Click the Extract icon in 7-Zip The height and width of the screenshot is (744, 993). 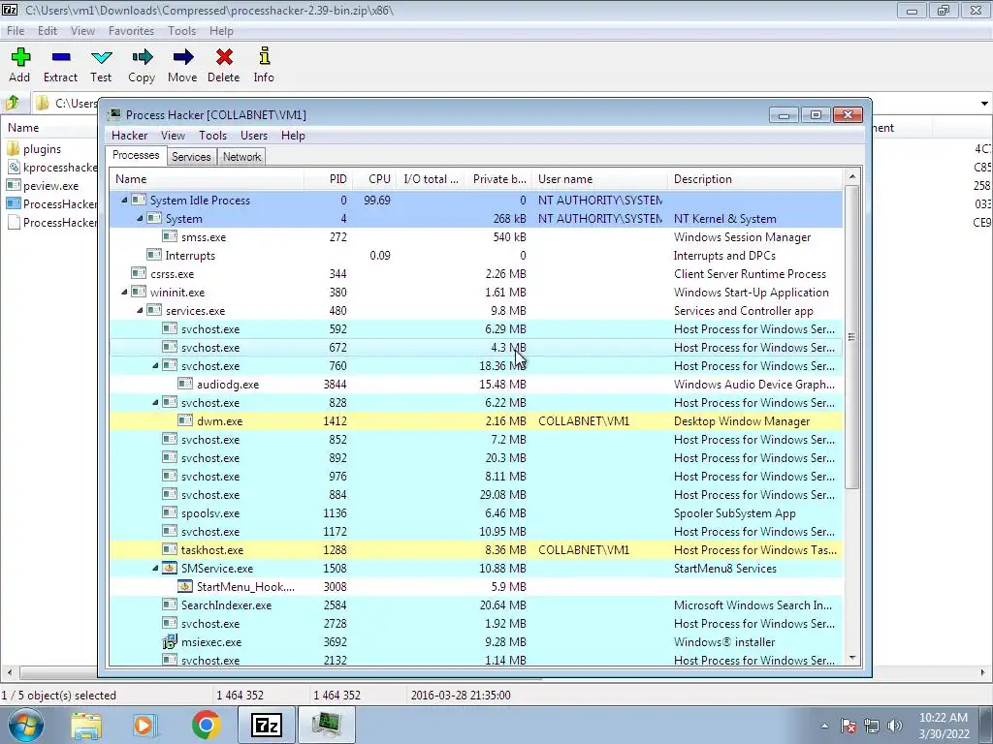61,57
